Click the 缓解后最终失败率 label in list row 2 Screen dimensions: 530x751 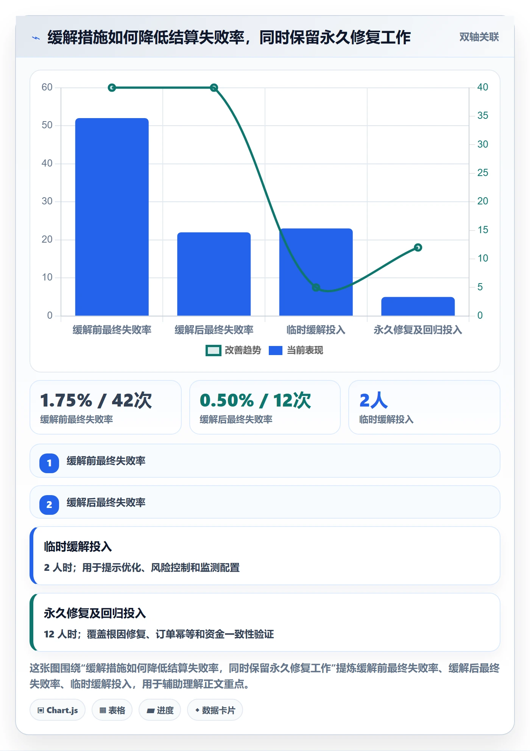(106, 503)
